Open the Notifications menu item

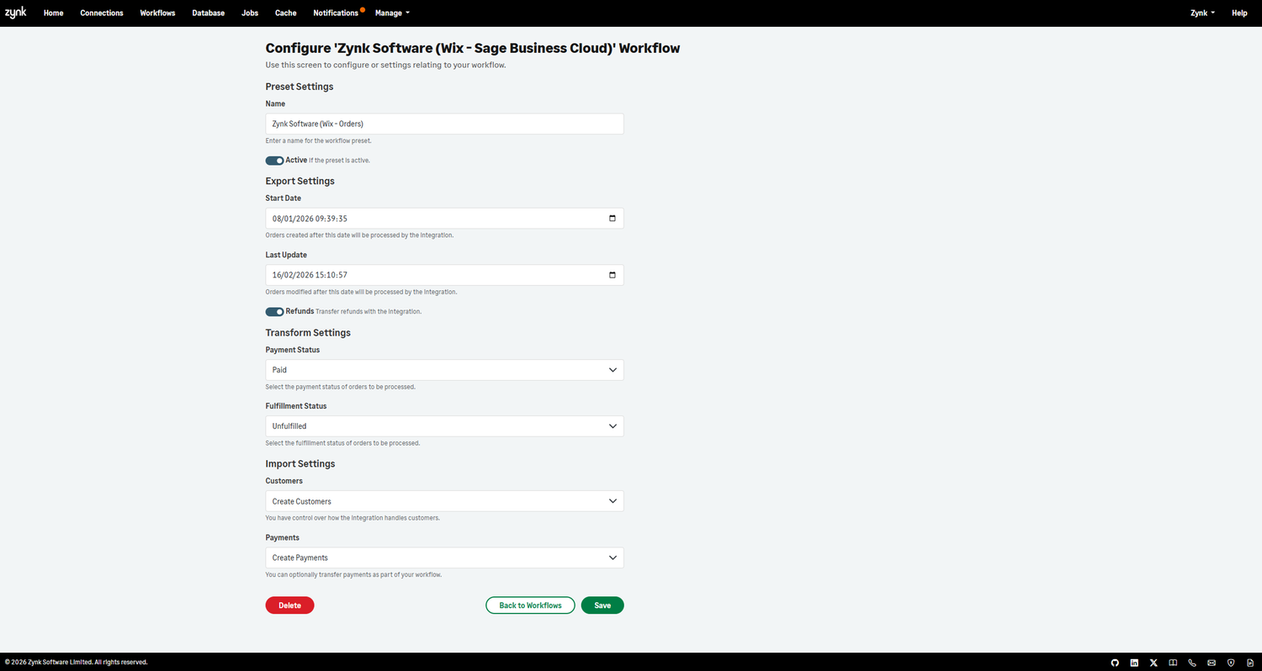coord(336,13)
